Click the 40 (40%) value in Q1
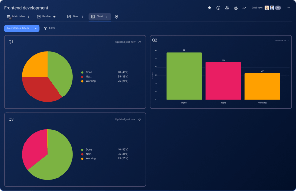 tap(123, 72)
